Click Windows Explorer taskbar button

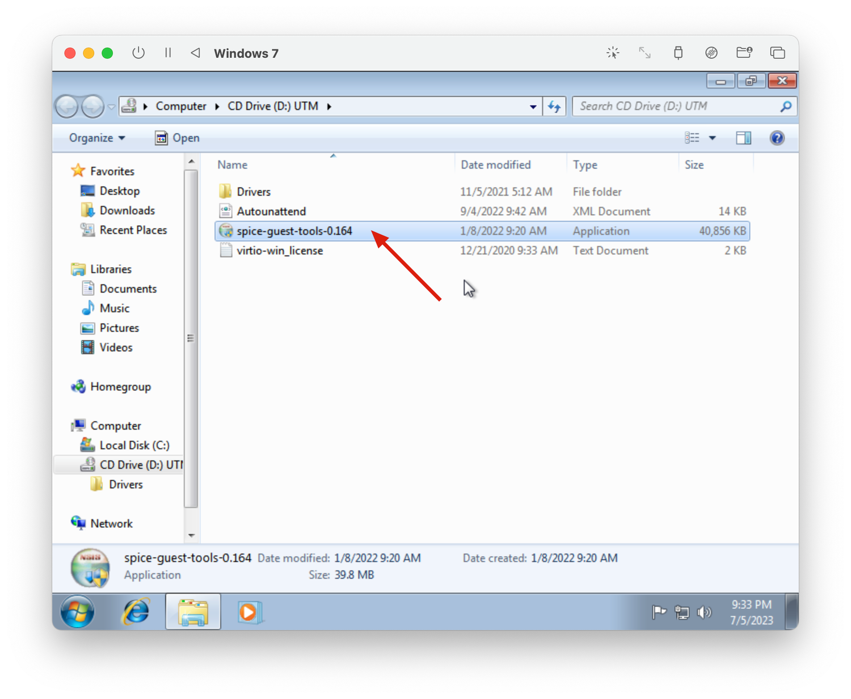tap(193, 612)
